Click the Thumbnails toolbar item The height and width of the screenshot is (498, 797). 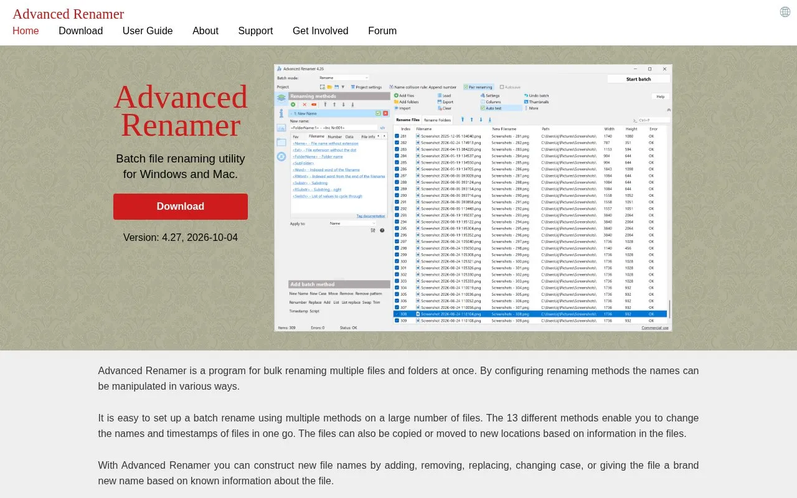coord(537,102)
